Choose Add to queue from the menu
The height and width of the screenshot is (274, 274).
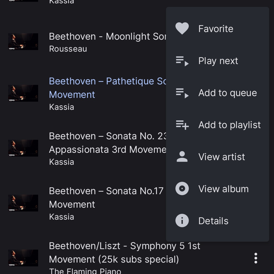point(227,93)
